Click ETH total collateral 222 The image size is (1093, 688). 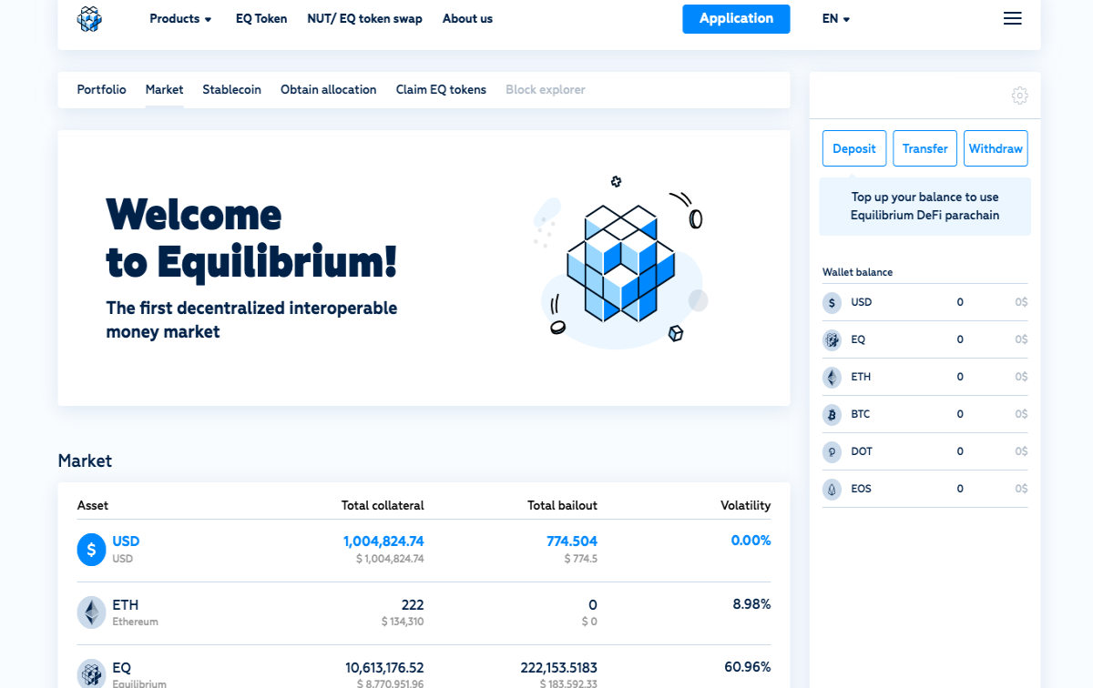[x=413, y=604]
